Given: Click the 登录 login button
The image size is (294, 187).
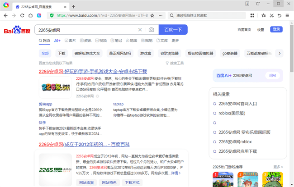Looking at the screenshot, I should tap(276, 30).
